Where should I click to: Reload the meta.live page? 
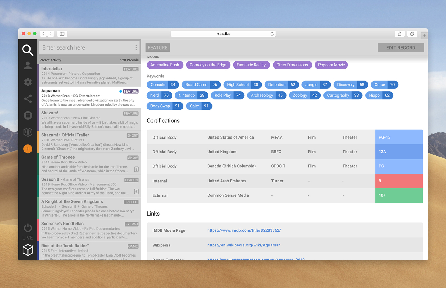coord(272,34)
